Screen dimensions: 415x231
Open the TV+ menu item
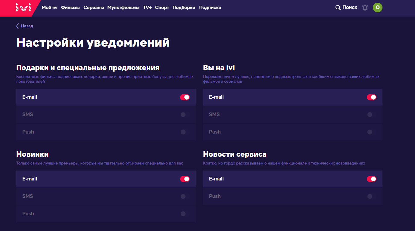click(x=147, y=8)
